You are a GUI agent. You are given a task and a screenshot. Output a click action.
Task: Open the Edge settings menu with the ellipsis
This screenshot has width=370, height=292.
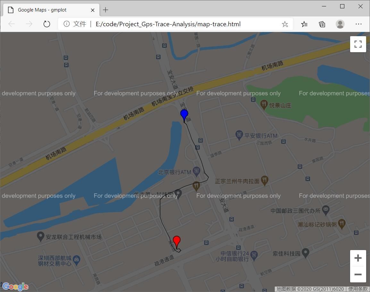click(358, 24)
